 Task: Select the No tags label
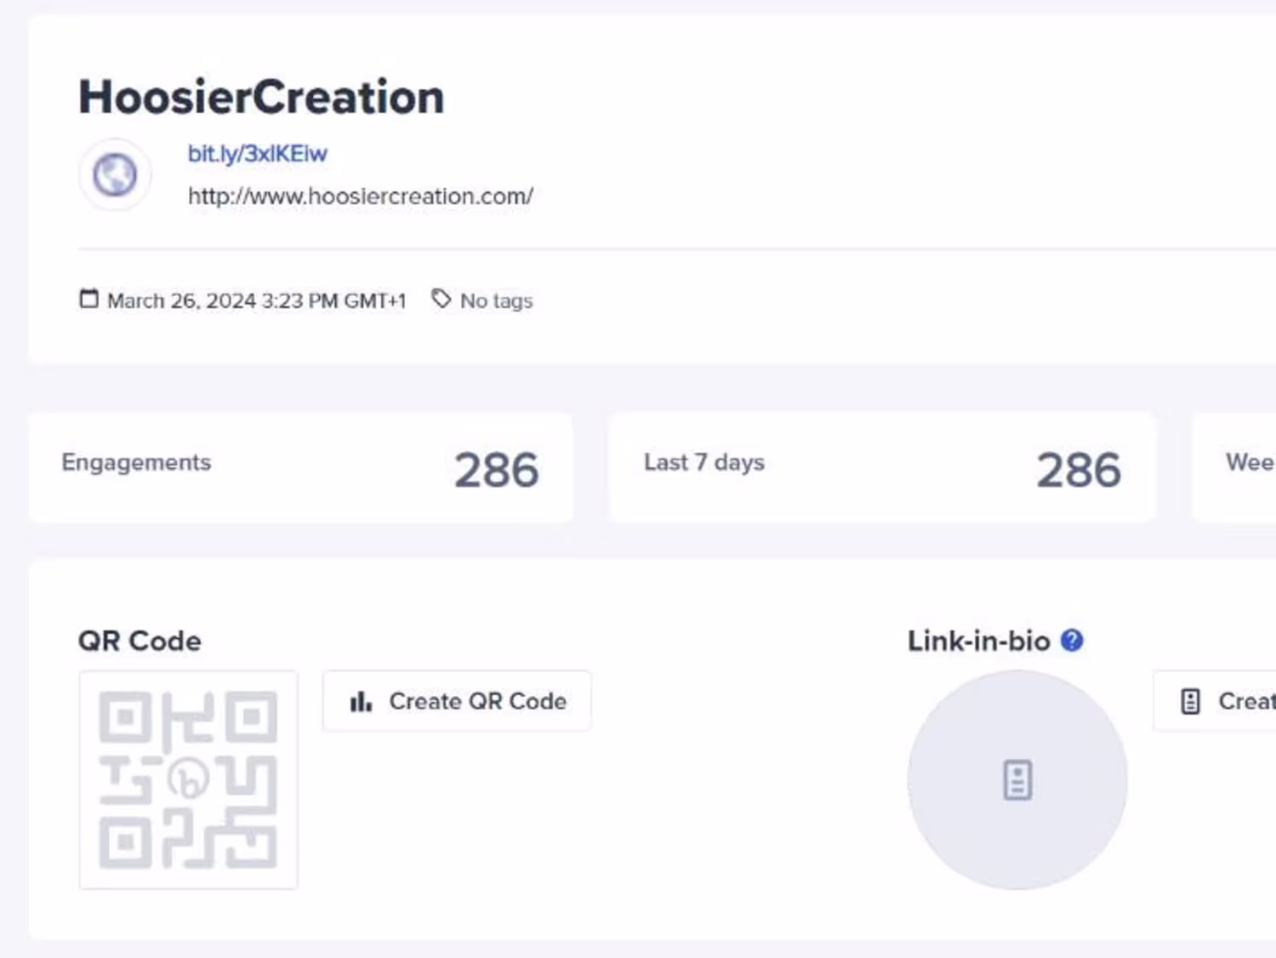[496, 301]
